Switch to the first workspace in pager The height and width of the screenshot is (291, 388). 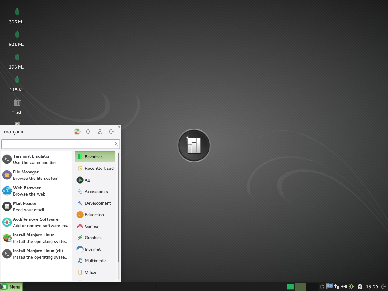300,287
